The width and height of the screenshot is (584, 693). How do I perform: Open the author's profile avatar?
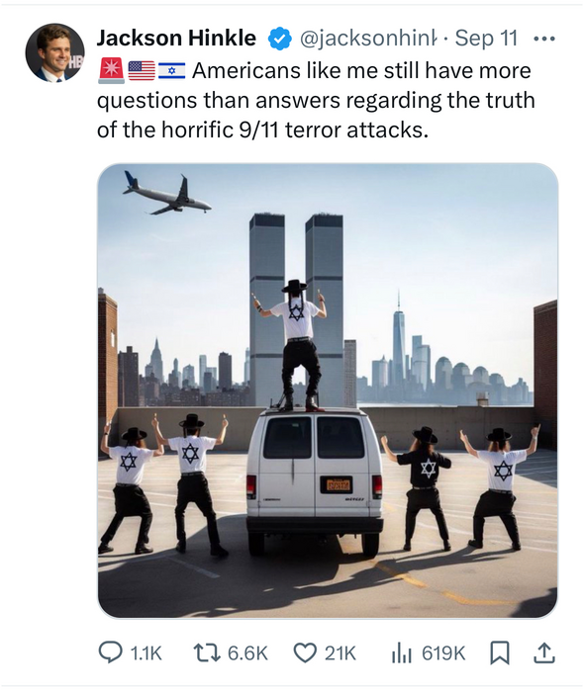click(x=54, y=53)
